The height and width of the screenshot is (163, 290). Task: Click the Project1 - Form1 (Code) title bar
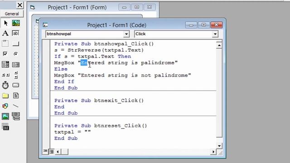click(116, 25)
